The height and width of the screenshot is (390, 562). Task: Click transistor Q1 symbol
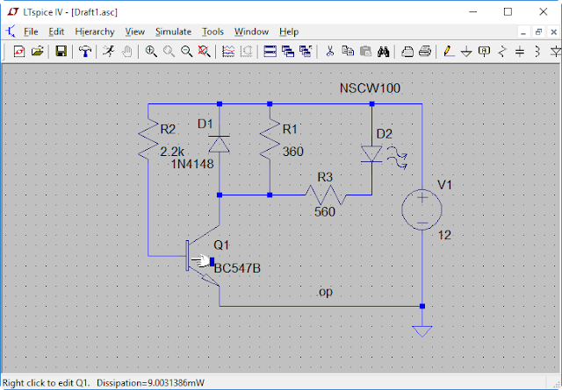(202, 255)
